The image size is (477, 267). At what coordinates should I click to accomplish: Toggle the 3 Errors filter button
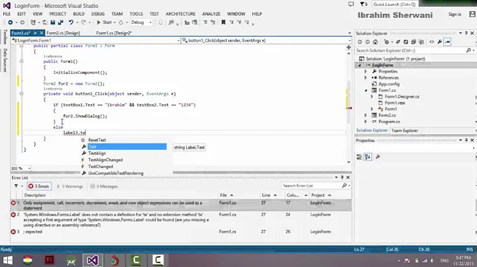tap(39, 186)
